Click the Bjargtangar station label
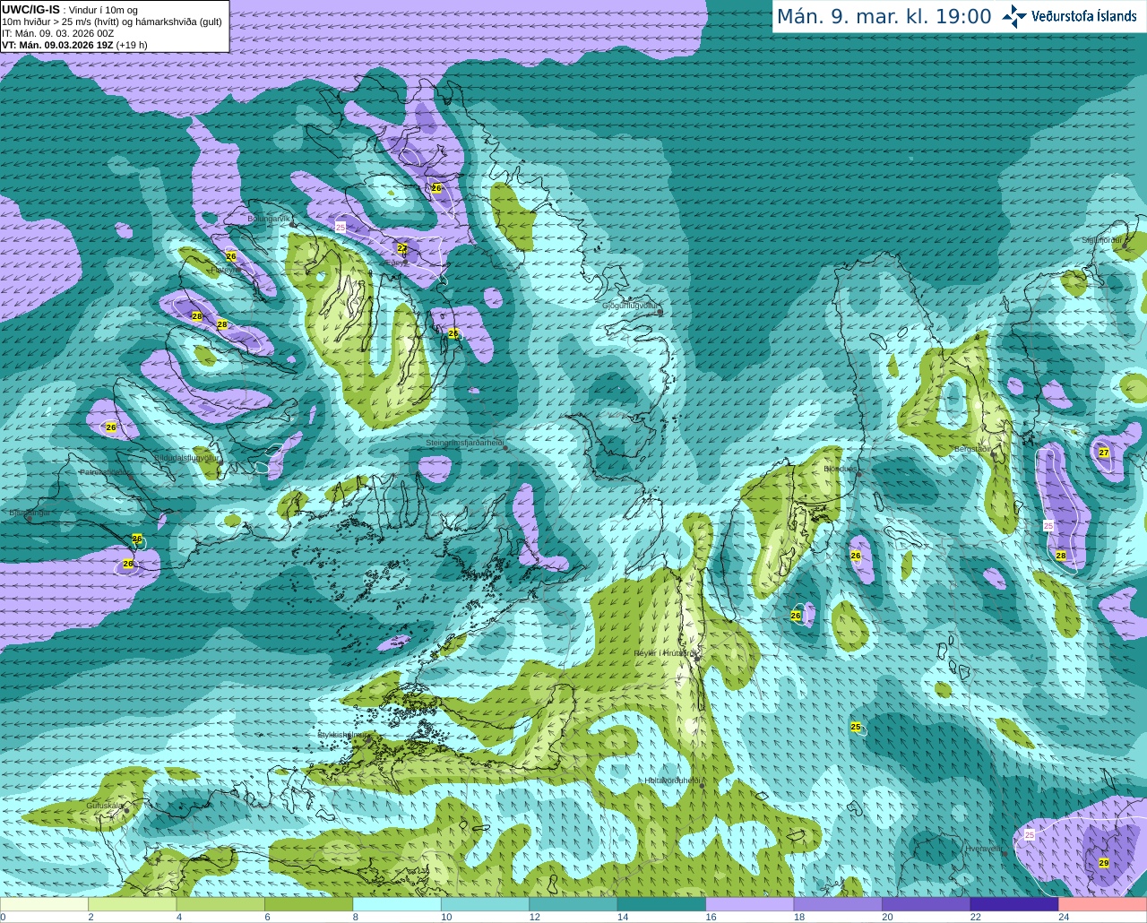 pos(29,513)
